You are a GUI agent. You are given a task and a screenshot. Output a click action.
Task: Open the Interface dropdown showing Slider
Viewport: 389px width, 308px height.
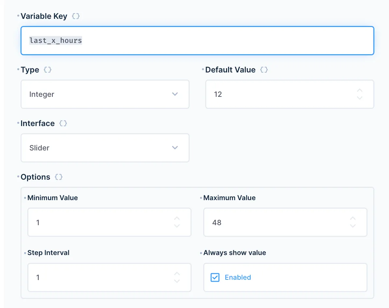pyautogui.click(x=105, y=148)
